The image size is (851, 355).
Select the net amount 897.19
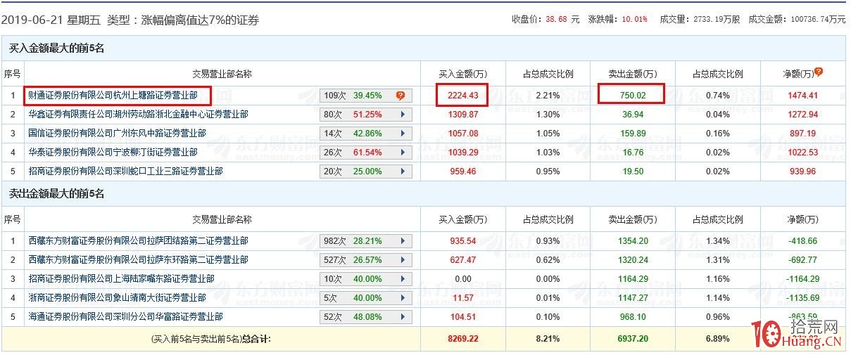[x=802, y=134]
